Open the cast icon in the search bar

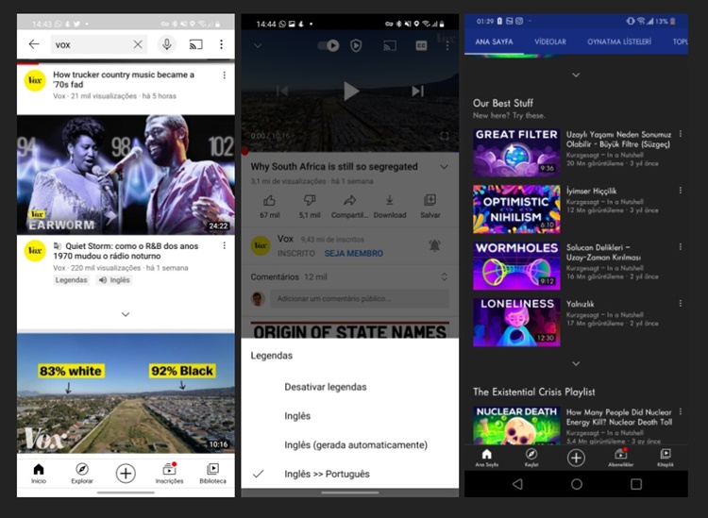pyautogui.click(x=195, y=44)
